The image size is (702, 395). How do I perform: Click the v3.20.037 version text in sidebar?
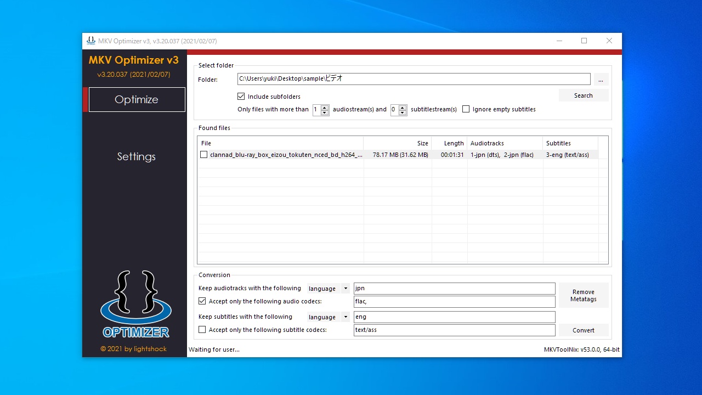coord(134,75)
